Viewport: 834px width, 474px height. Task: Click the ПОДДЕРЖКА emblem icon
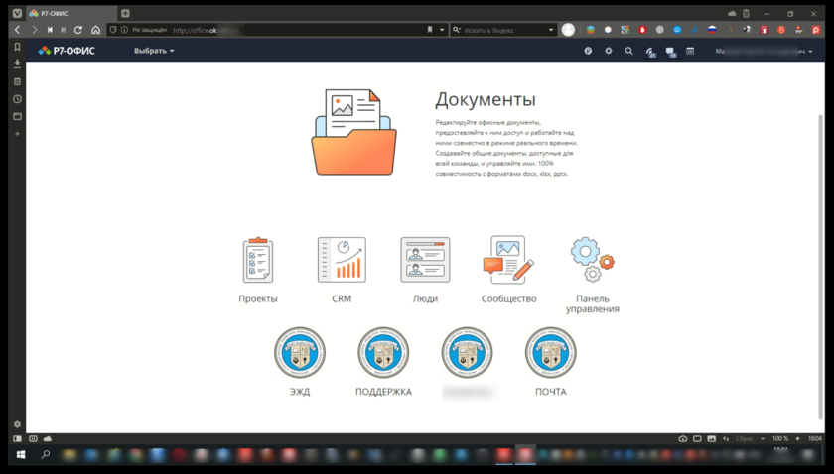point(383,353)
